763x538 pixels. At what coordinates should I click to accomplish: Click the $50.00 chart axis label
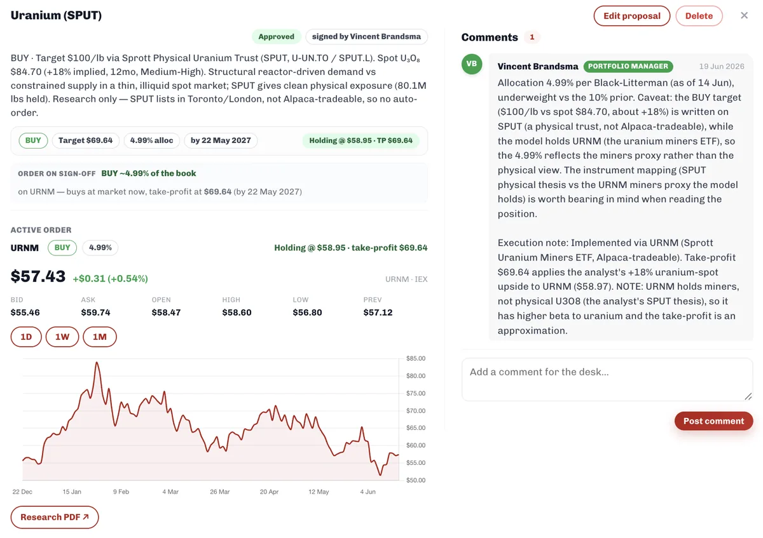[416, 480]
